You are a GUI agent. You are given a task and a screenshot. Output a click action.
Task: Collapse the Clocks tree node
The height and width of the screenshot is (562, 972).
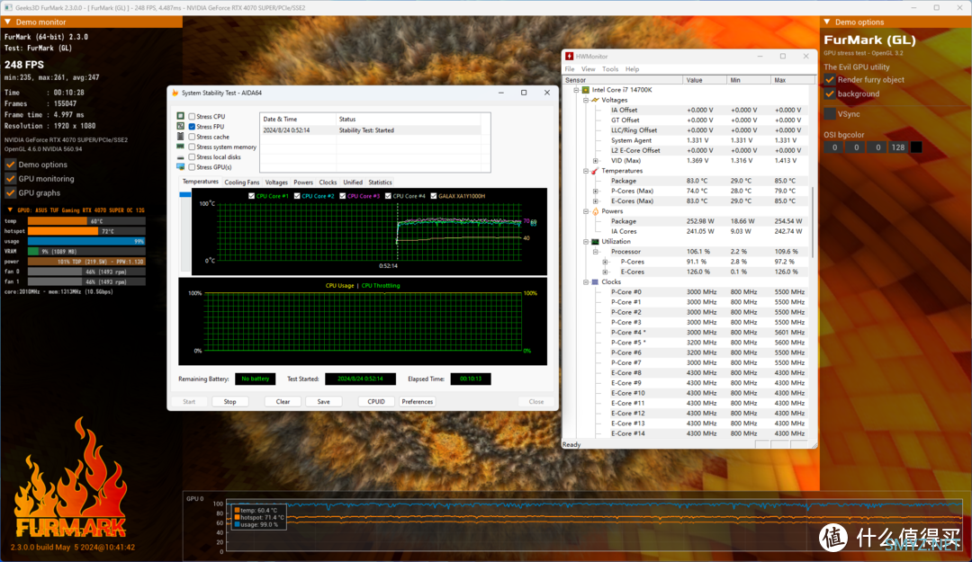pyautogui.click(x=586, y=282)
